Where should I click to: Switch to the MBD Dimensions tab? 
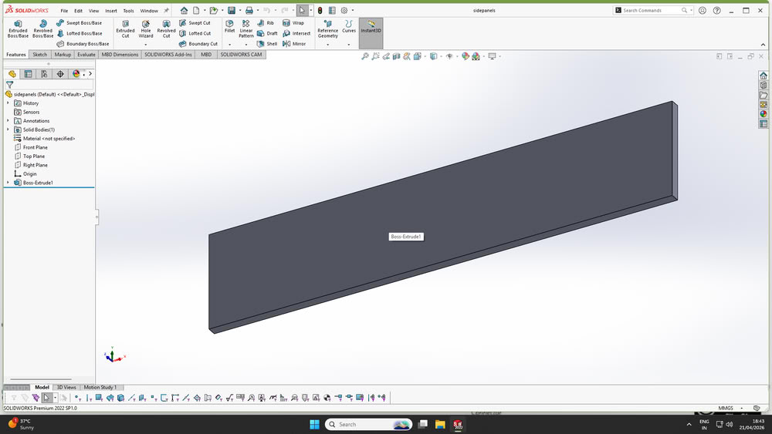click(120, 55)
